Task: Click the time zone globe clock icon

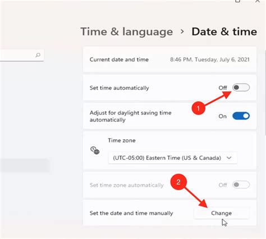Action: 95,150
